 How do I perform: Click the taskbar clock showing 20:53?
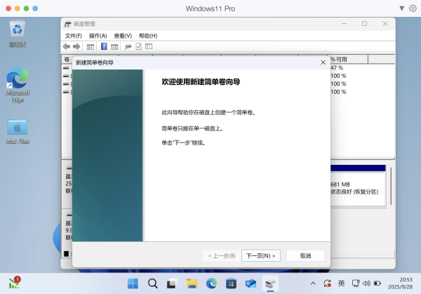396,283
